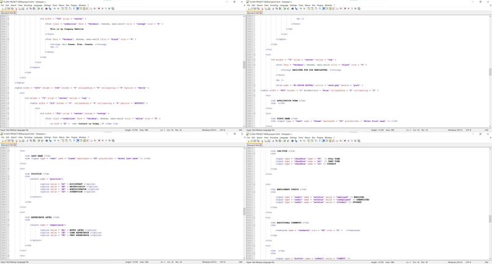
Task: Click 'UTF-8' status entry in the NEWSLETTER window
Action: (468, 130)
